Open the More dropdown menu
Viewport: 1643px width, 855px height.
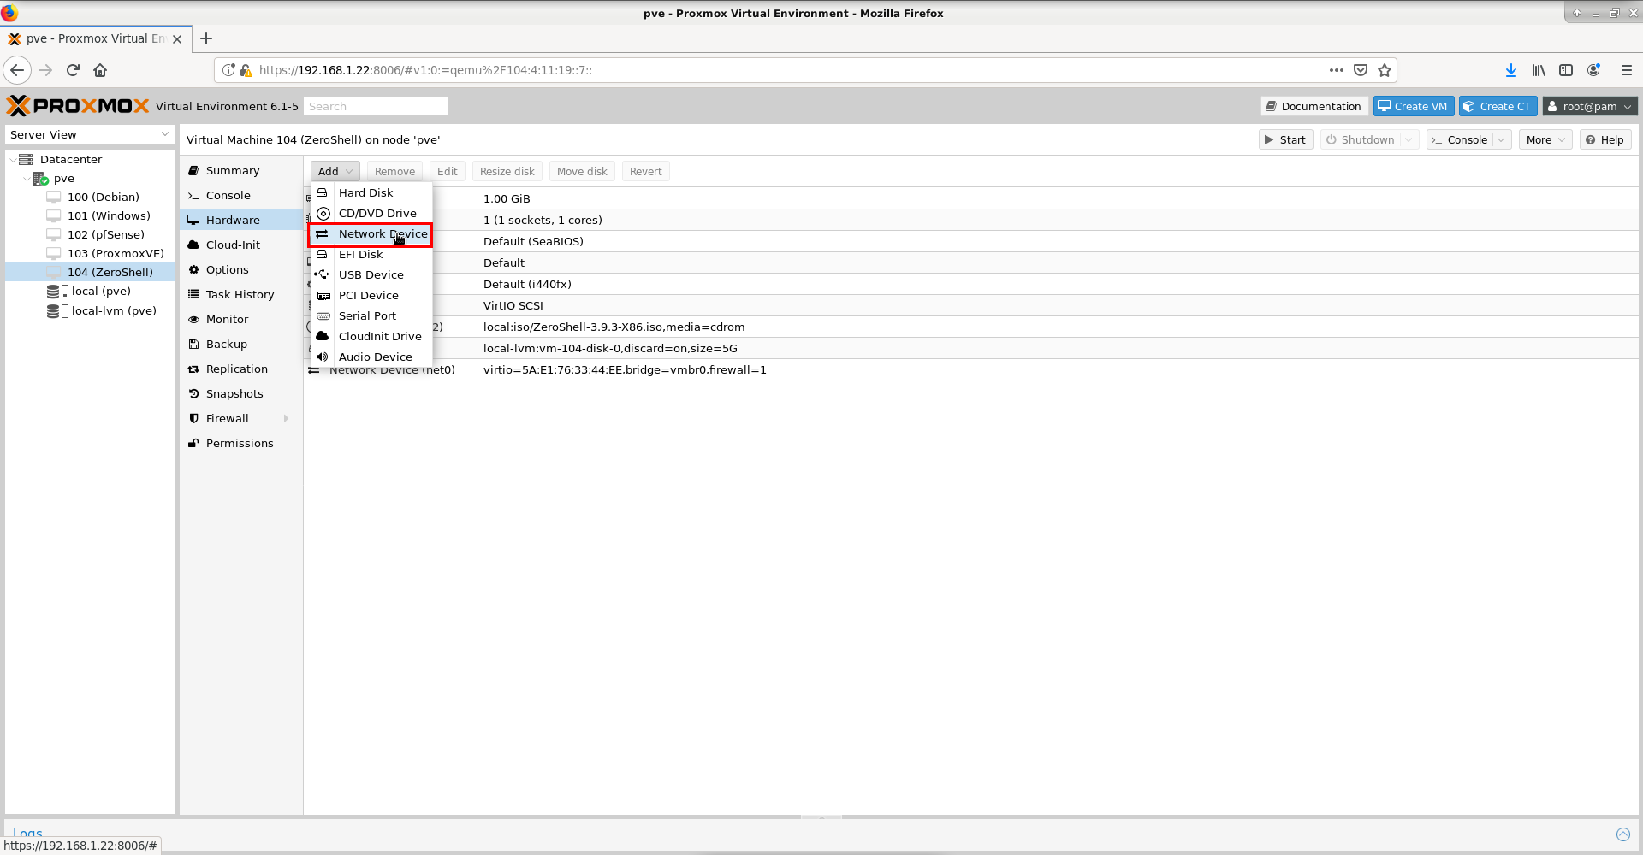point(1545,139)
